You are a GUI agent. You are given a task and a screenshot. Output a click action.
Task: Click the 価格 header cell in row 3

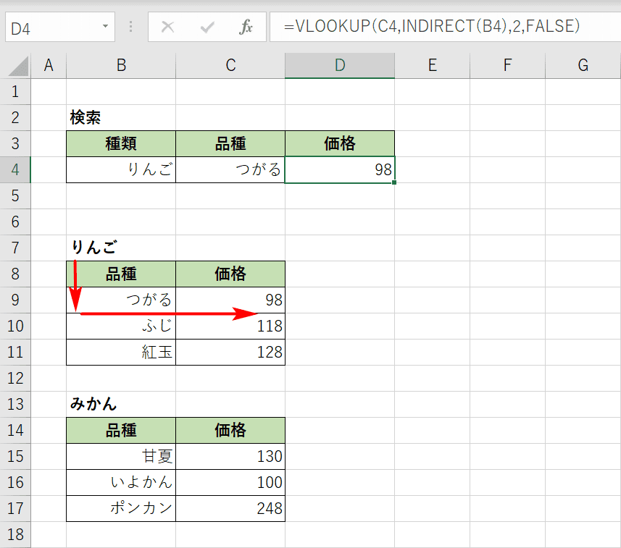tap(340, 143)
